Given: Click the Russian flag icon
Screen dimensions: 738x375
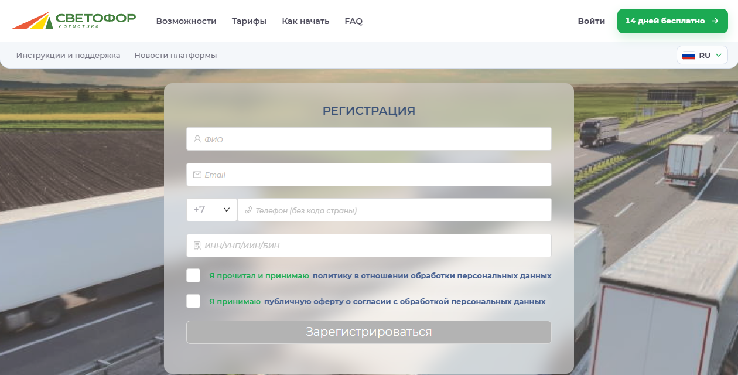Looking at the screenshot, I should tap(688, 56).
